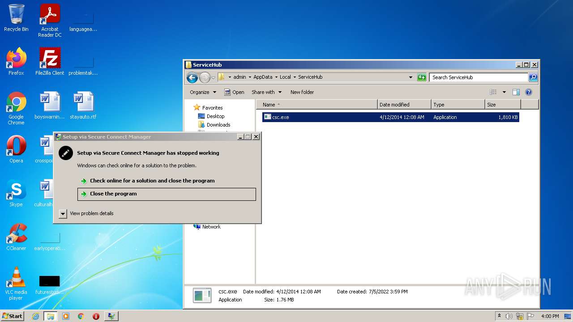Open the Opera desktop shortcut
The width and height of the screenshot is (573, 322).
click(16, 149)
